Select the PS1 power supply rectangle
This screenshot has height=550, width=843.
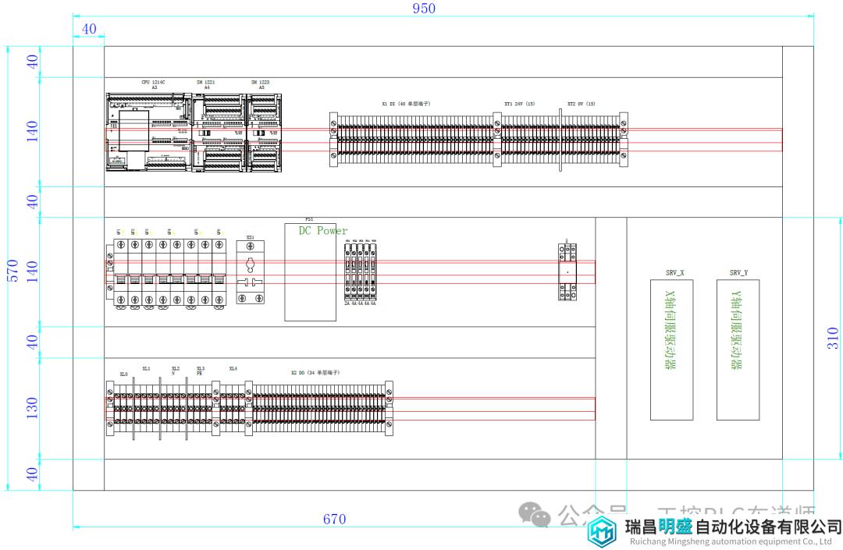310,272
